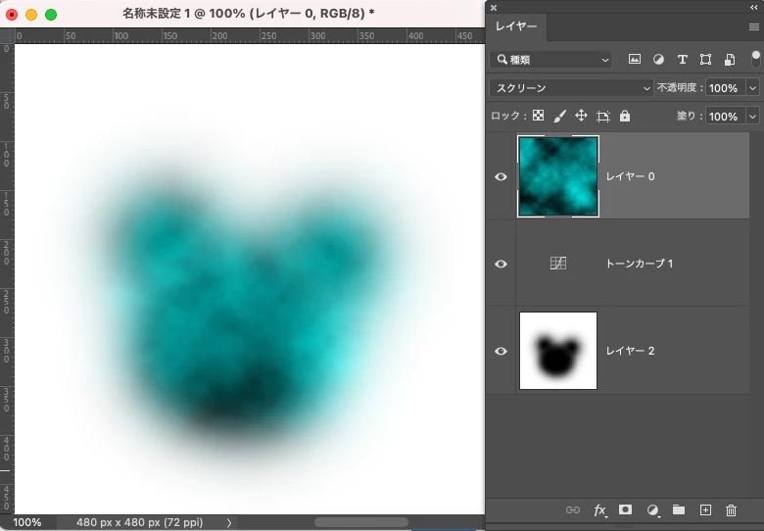Click the link layers icon
The image size is (764, 531).
point(573,510)
